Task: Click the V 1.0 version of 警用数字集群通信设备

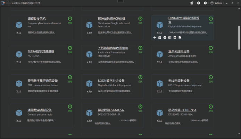Action: (19, 91)
